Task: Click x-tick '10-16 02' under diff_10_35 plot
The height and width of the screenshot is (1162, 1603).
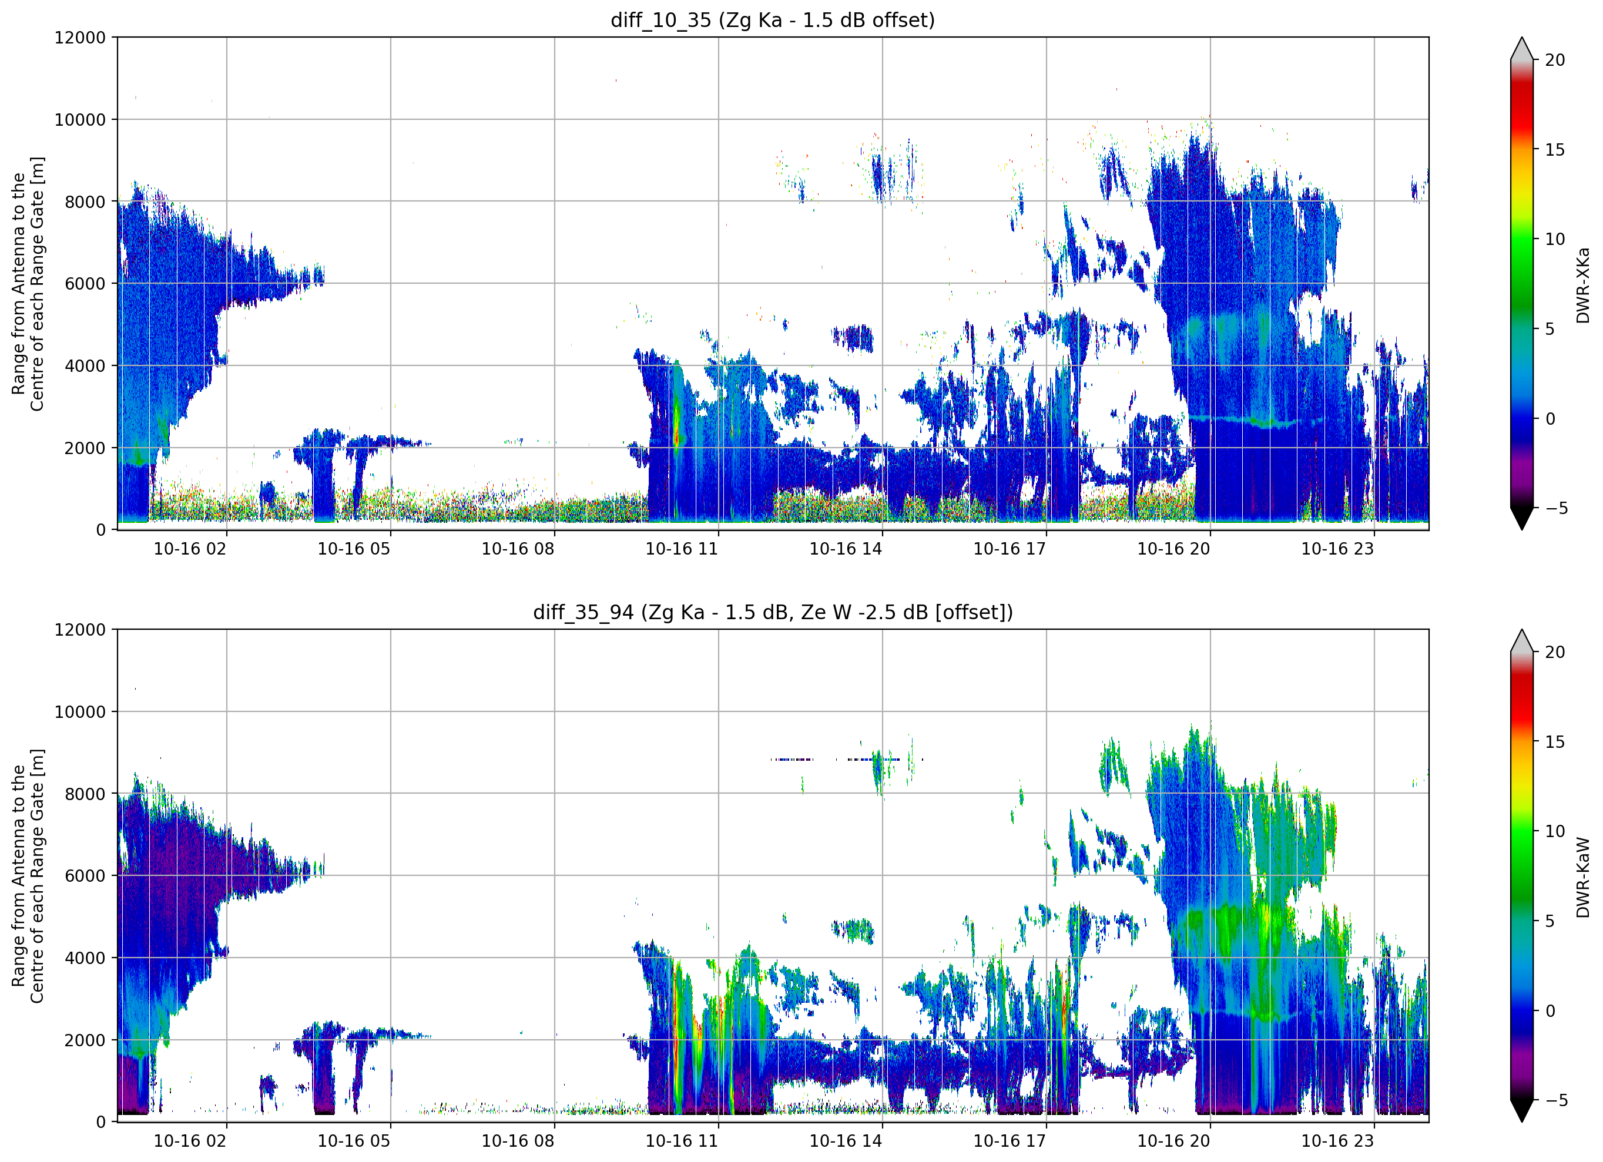Action: pos(190,549)
